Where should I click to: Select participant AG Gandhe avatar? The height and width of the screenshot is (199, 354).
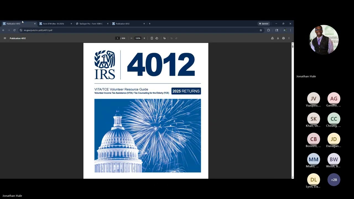(x=334, y=99)
